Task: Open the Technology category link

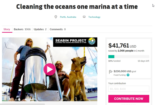Action: [94, 17]
